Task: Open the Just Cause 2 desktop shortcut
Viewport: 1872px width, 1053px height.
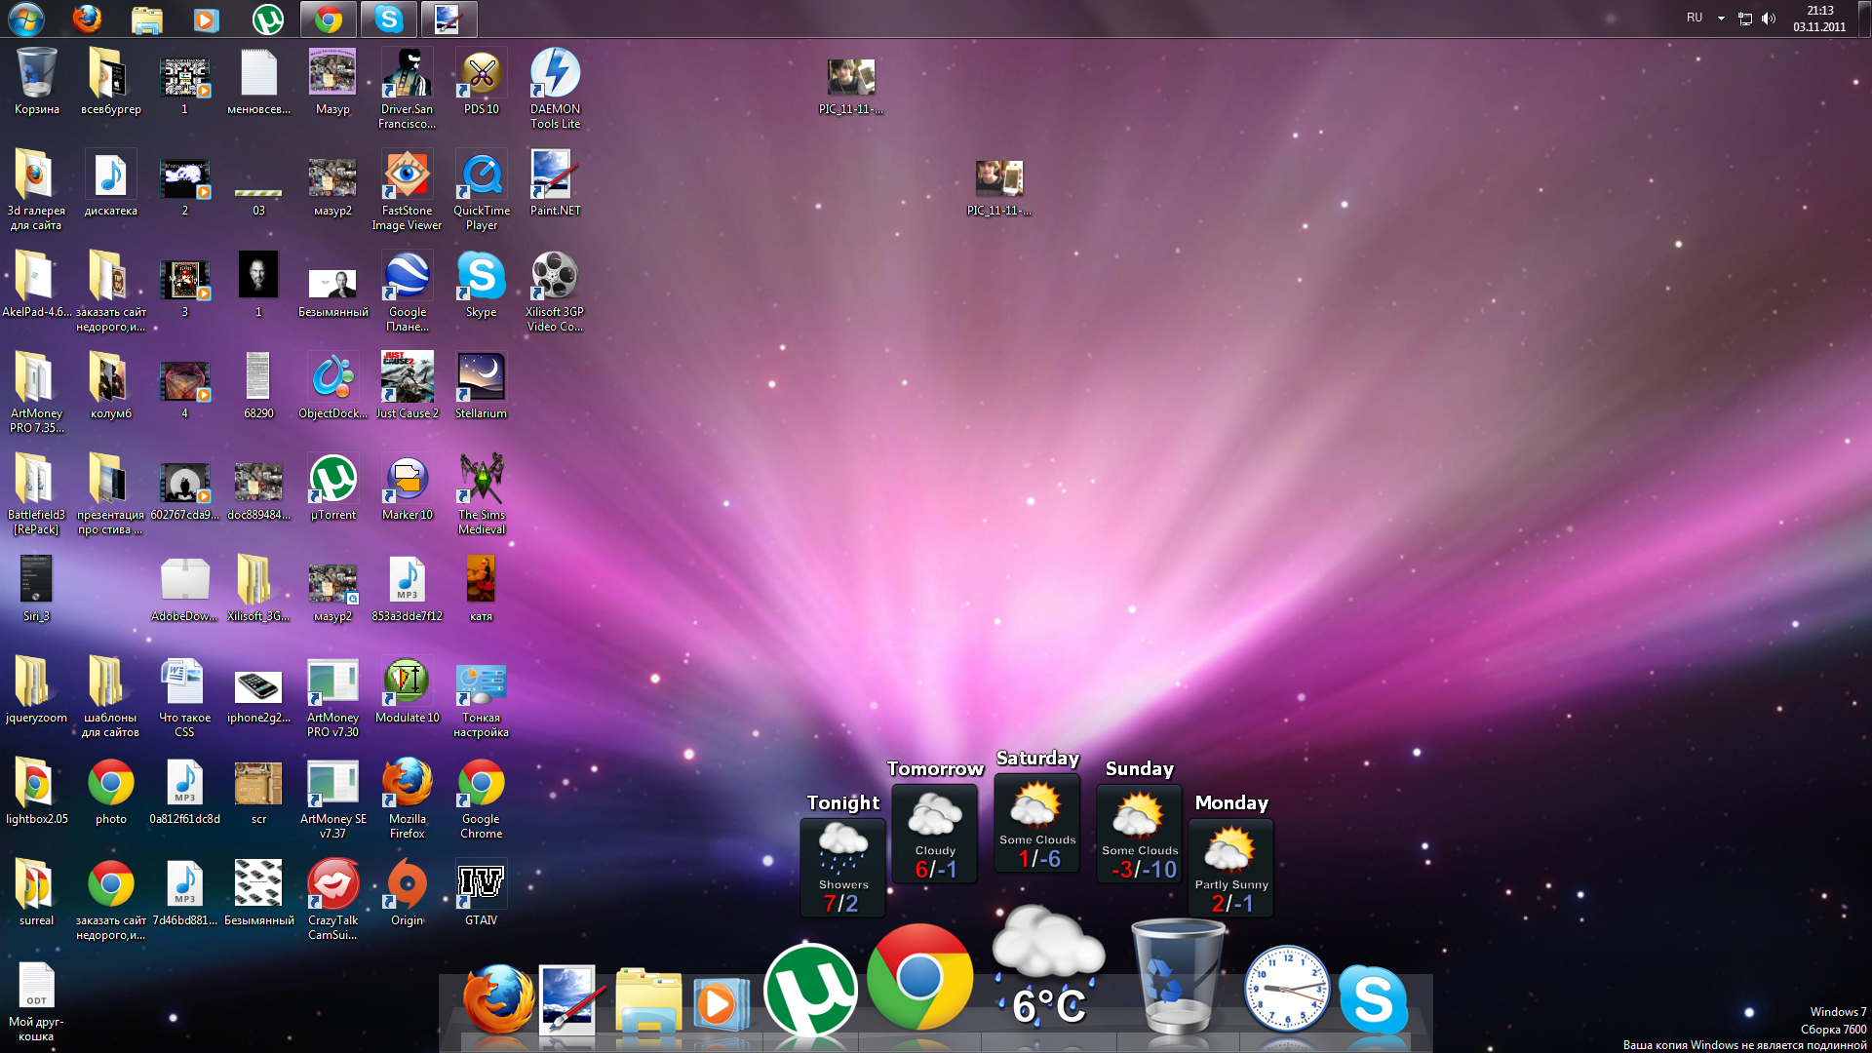Action: [x=407, y=378]
